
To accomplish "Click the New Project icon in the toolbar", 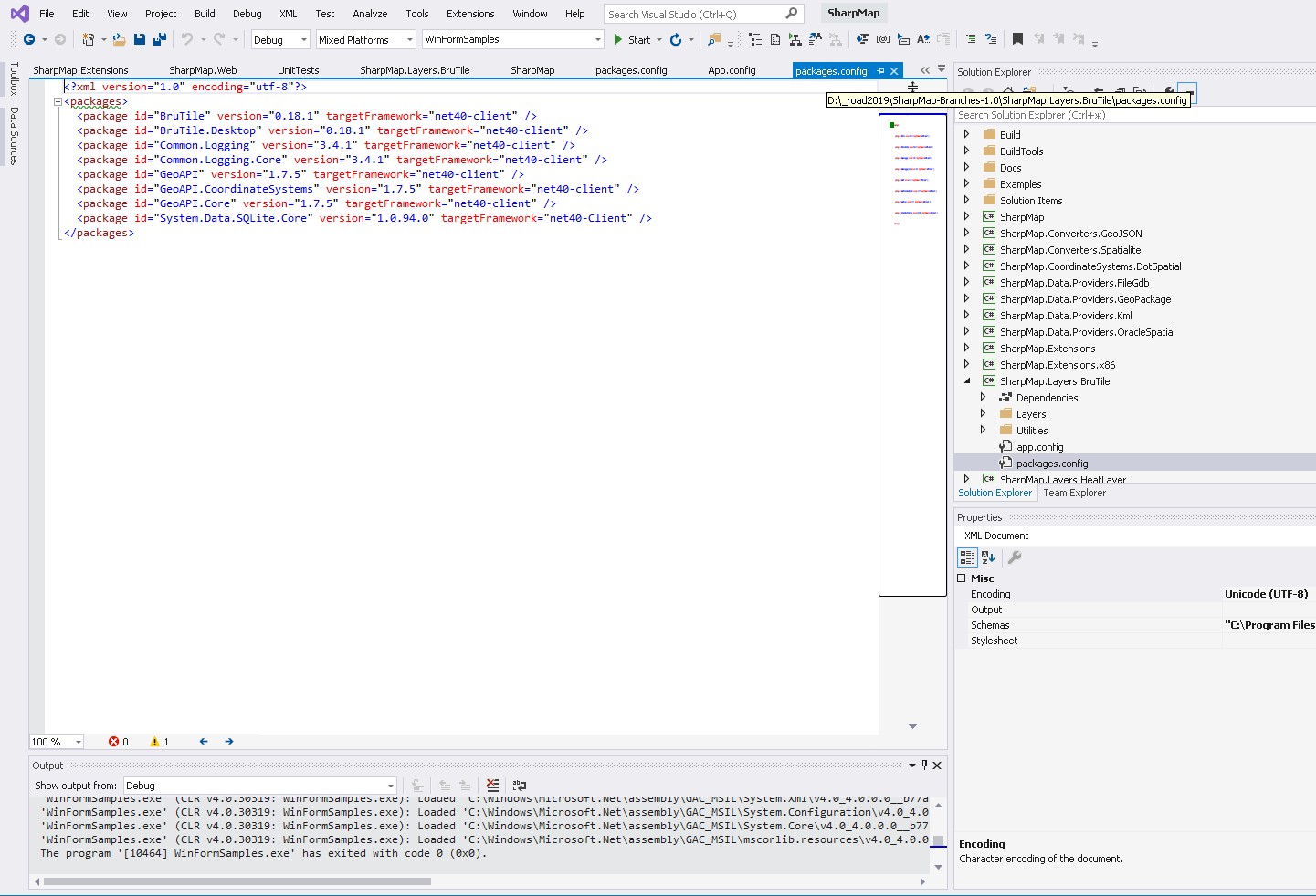I will (x=88, y=39).
